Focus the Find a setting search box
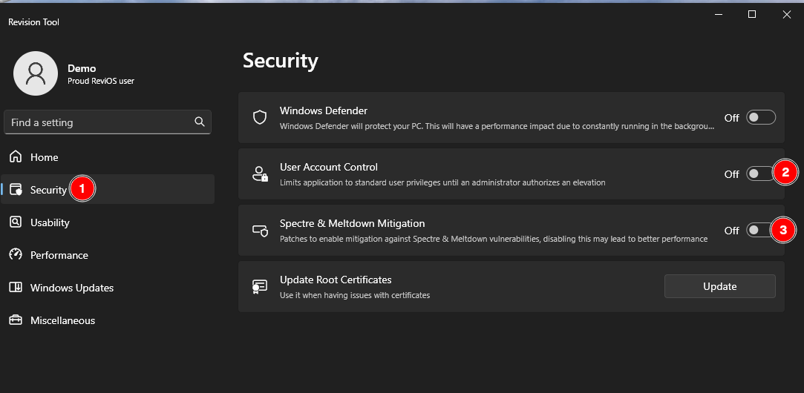 click(108, 122)
